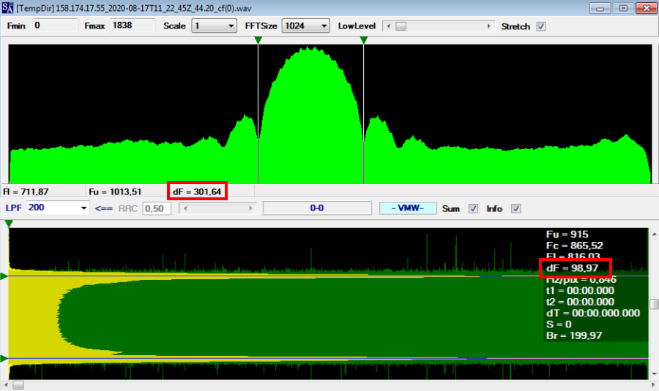Toggle the Info checkbox
Image resolution: width=659 pixels, height=391 pixels.
[x=516, y=208]
